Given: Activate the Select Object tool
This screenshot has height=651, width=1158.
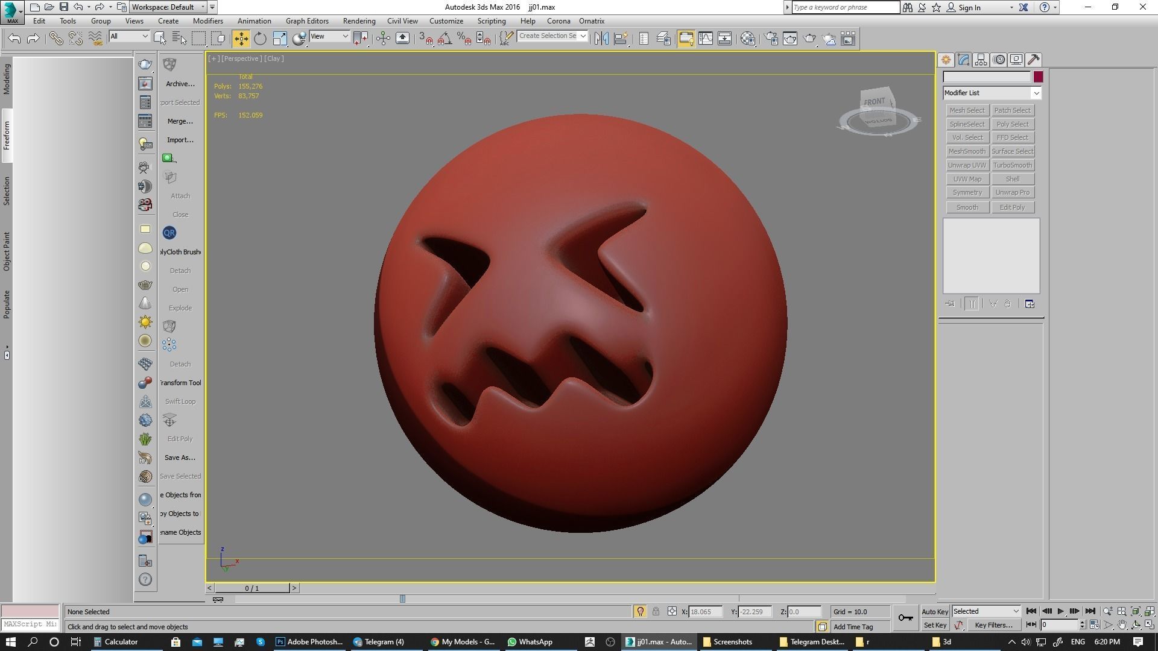Looking at the screenshot, I should click(160, 39).
